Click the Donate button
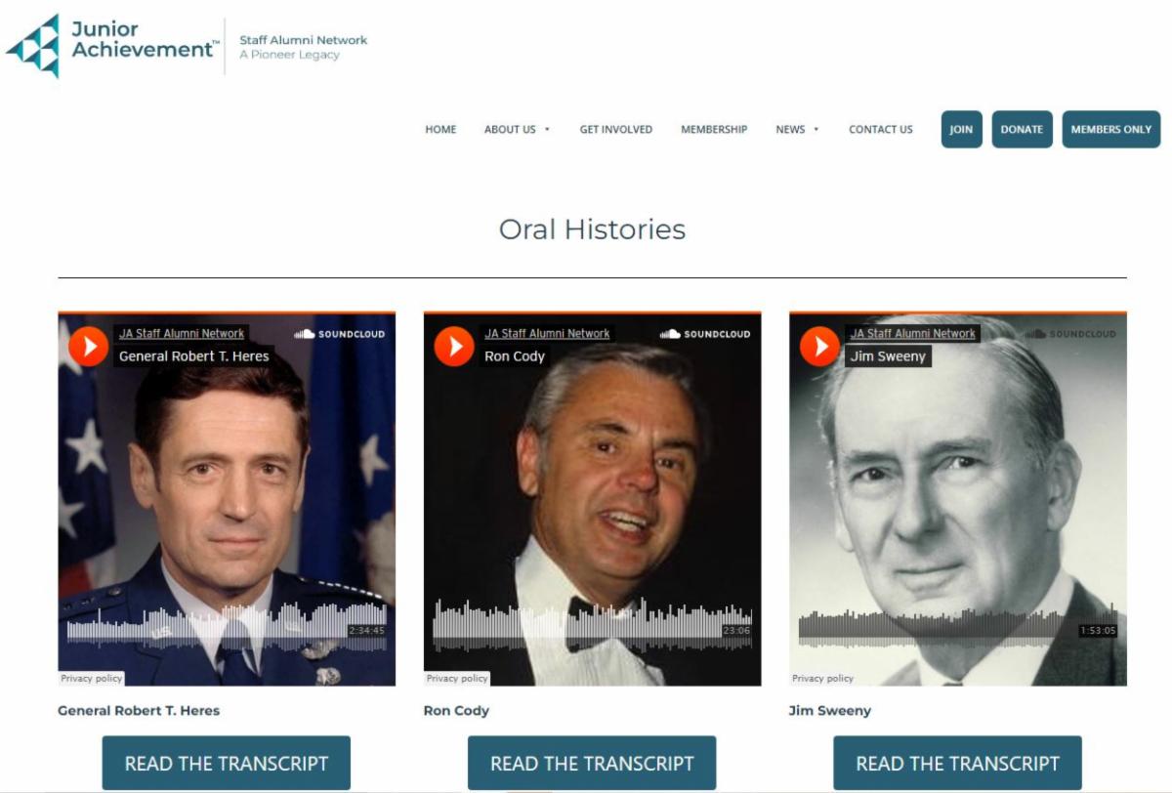Image resolution: width=1172 pixels, height=793 pixels. [1022, 129]
